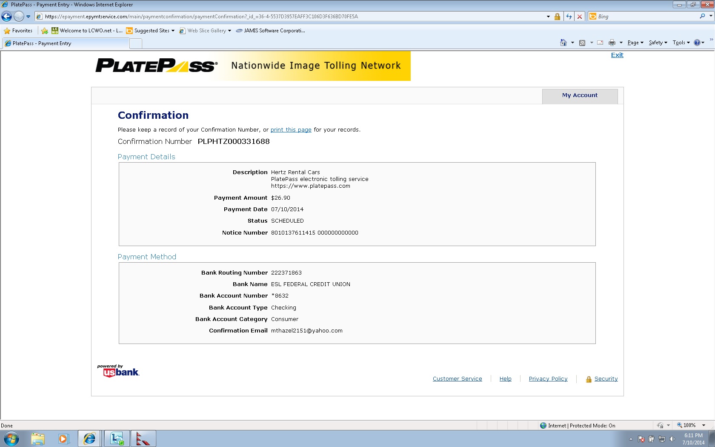Viewport: 715px width, 447px height.
Task: Expand the command bar overflow chevron
Action: pyautogui.click(x=711, y=40)
